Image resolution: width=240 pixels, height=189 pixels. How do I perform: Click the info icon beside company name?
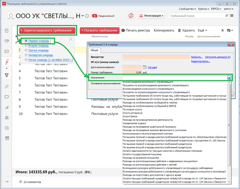coord(87,16)
